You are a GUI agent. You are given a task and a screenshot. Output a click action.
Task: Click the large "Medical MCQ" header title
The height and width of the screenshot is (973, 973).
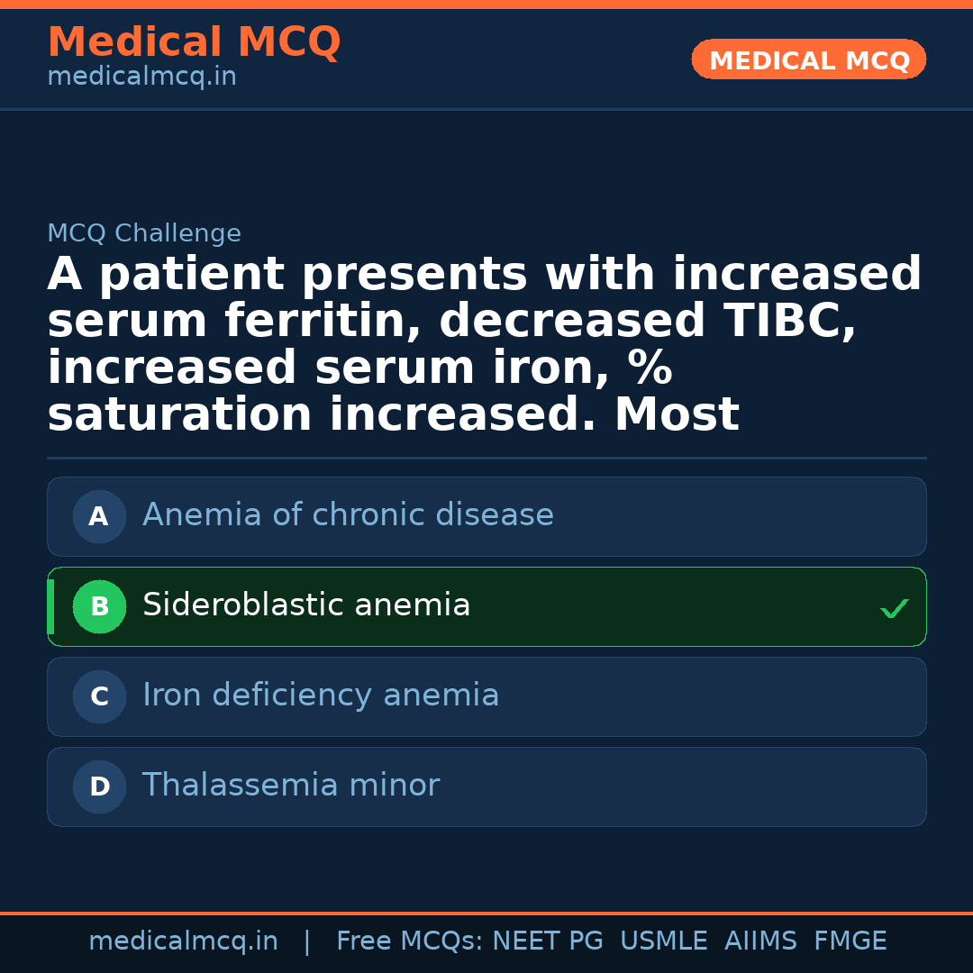point(194,42)
